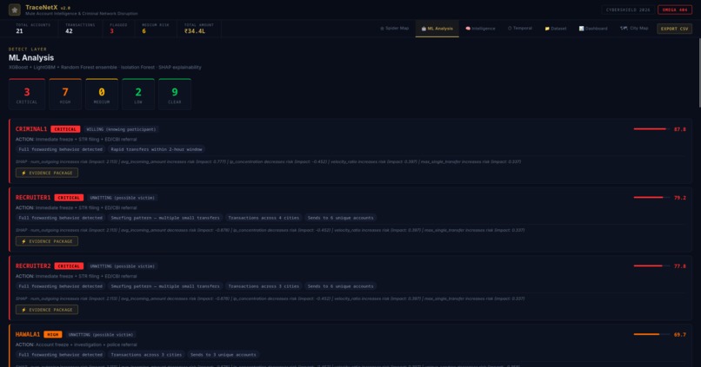Click the Total Accounts stat showing 21

33,29
